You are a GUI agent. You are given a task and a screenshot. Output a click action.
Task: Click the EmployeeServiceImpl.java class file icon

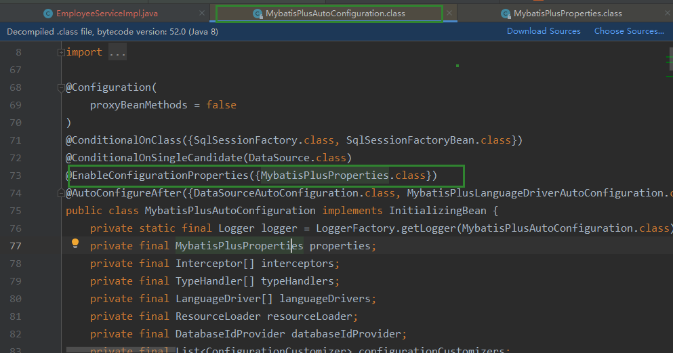click(x=48, y=14)
